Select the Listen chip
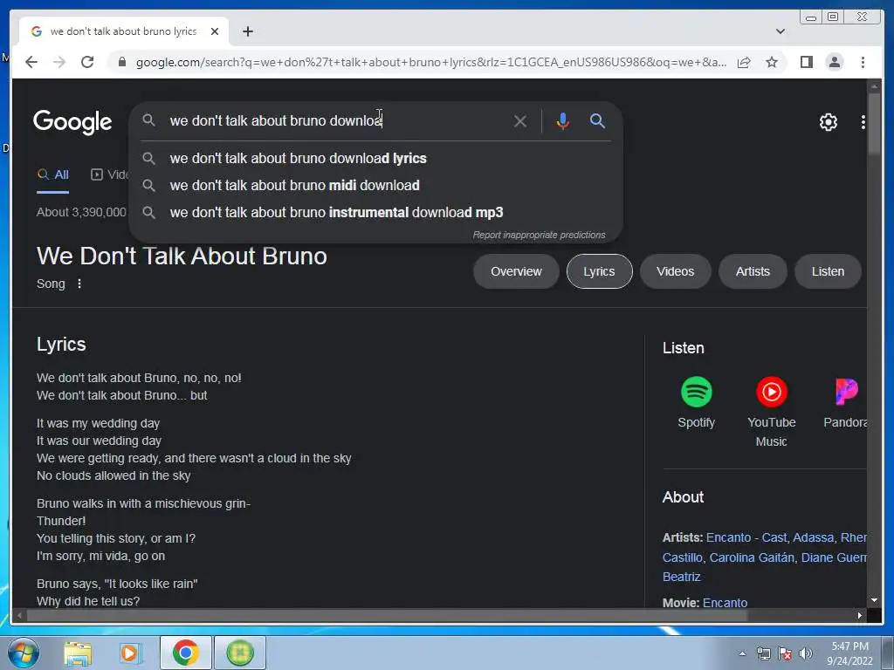Viewport: 894px width, 670px height. (x=828, y=271)
